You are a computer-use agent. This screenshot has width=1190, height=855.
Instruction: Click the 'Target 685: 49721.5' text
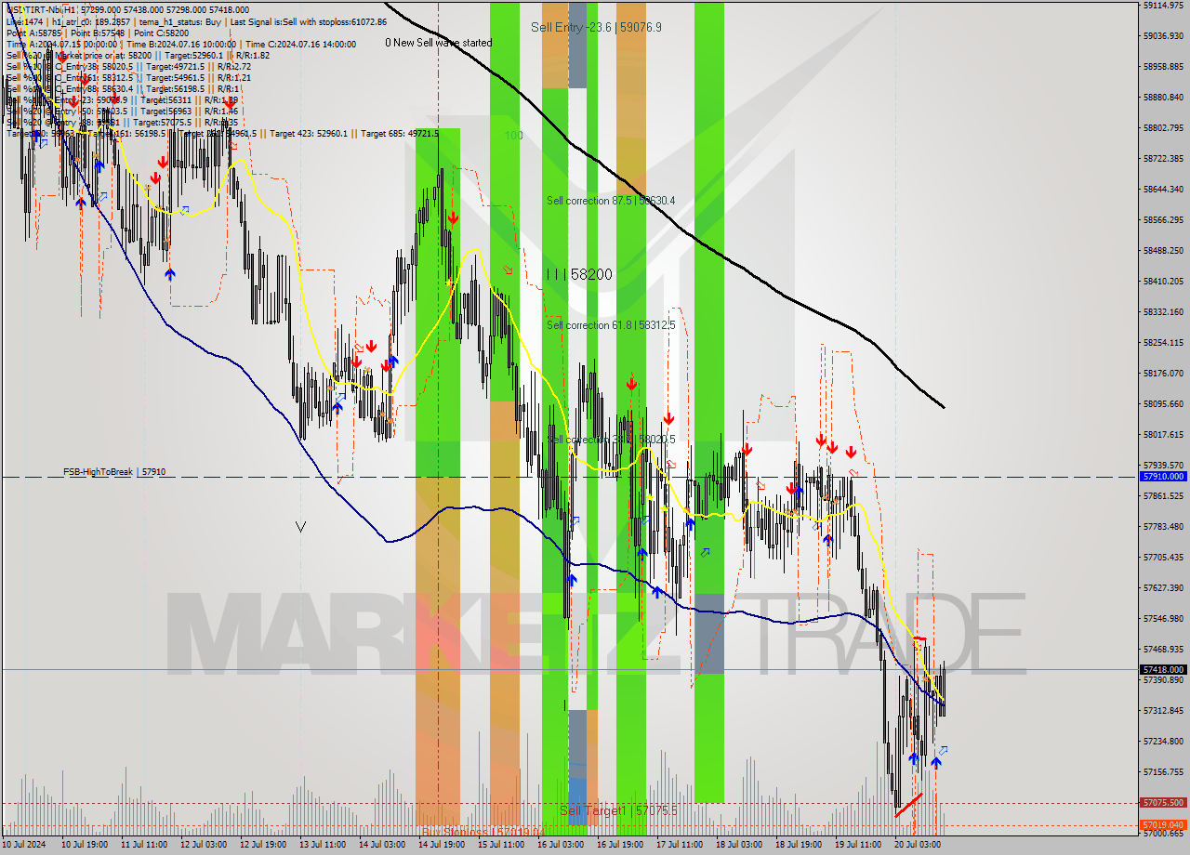click(400, 134)
